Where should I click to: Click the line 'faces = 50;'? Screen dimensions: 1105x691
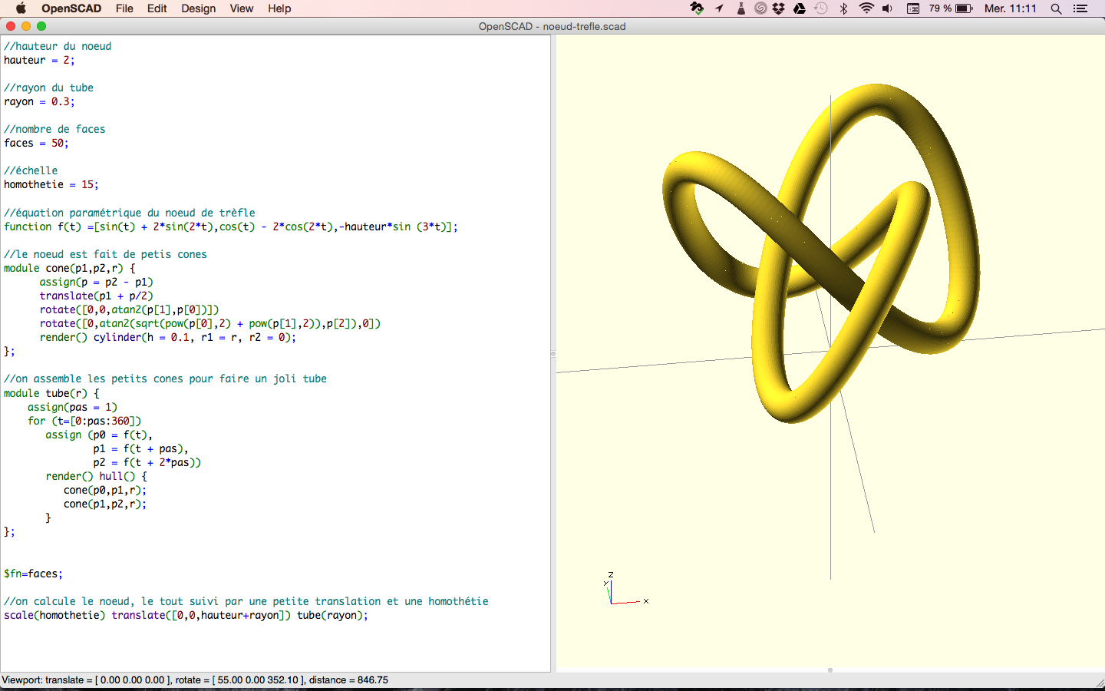pos(36,143)
